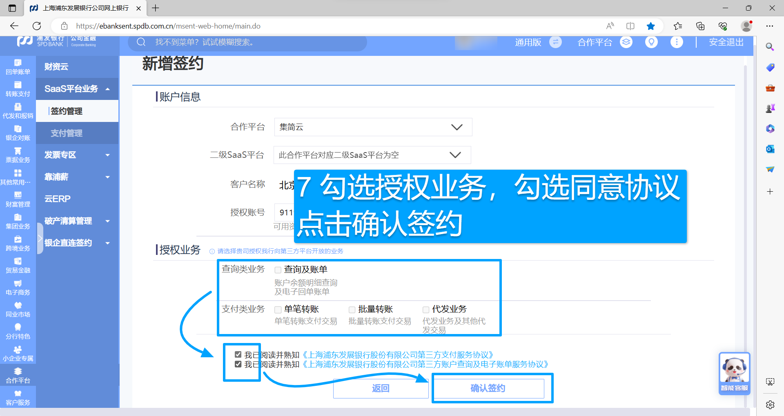Open 小企业专属 sidebar item
Screen dimensions: 784x416
[18, 353]
